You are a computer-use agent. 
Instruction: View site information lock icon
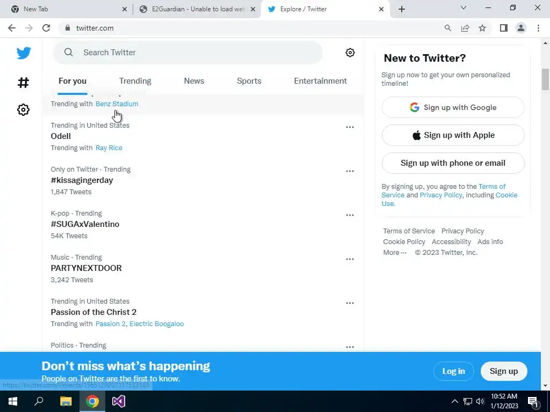(68, 28)
